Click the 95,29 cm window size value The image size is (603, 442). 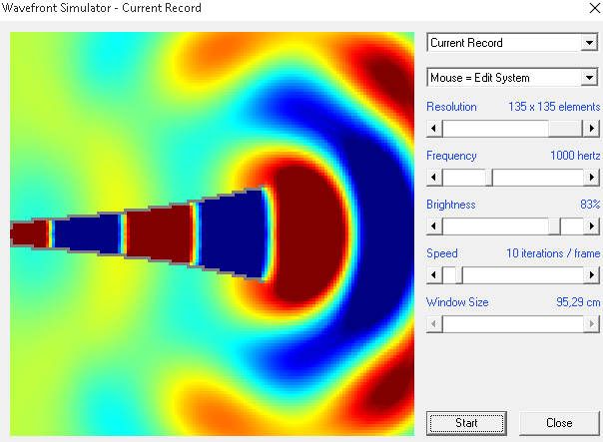(578, 302)
